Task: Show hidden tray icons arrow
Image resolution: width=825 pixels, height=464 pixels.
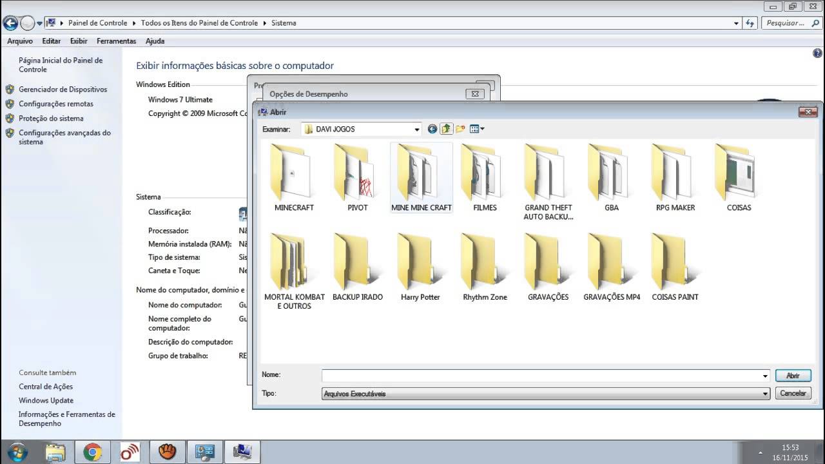Action: click(x=760, y=452)
